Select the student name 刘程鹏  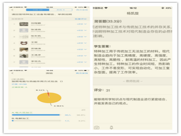click(x=36, y=23)
